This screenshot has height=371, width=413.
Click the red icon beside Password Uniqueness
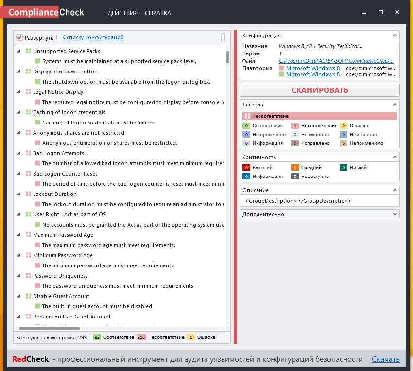(x=28, y=276)
